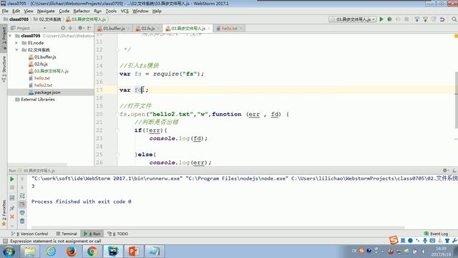Rerun the program in the Run panel
458x258 pixels.
12,179
